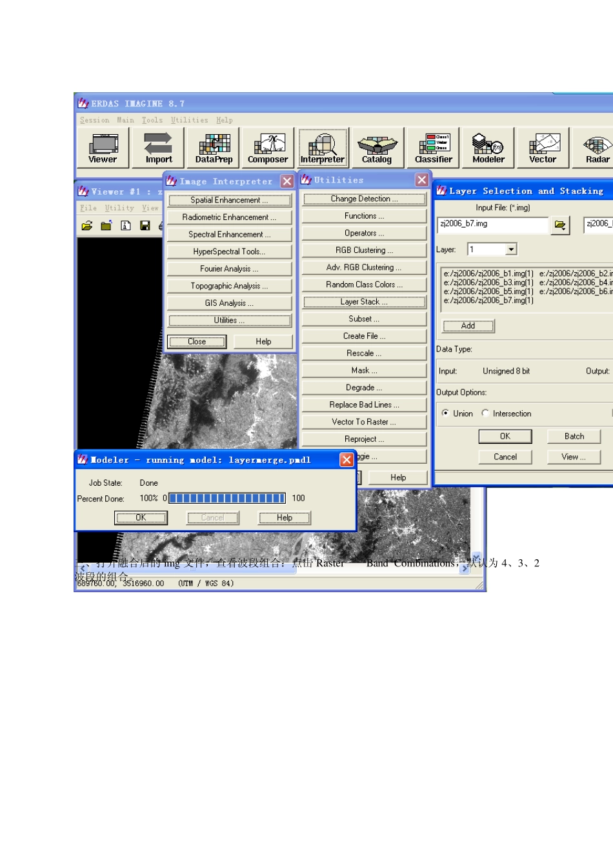Viewport: 613px width, 867px height.
Task: Click the Layer Stack button
Action: pos(365,302)
